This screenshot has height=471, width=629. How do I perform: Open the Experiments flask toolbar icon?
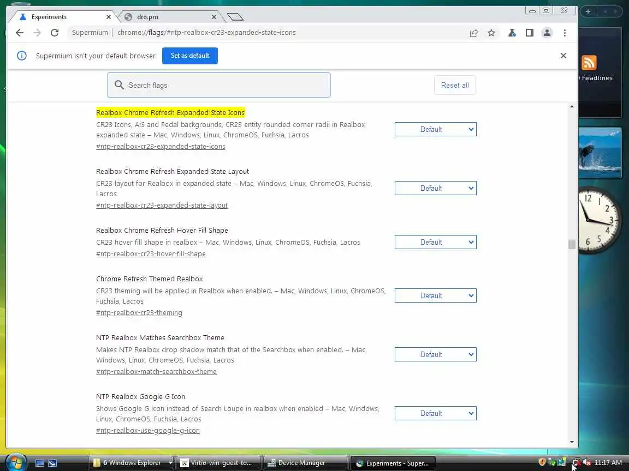[x=512, y=33]
